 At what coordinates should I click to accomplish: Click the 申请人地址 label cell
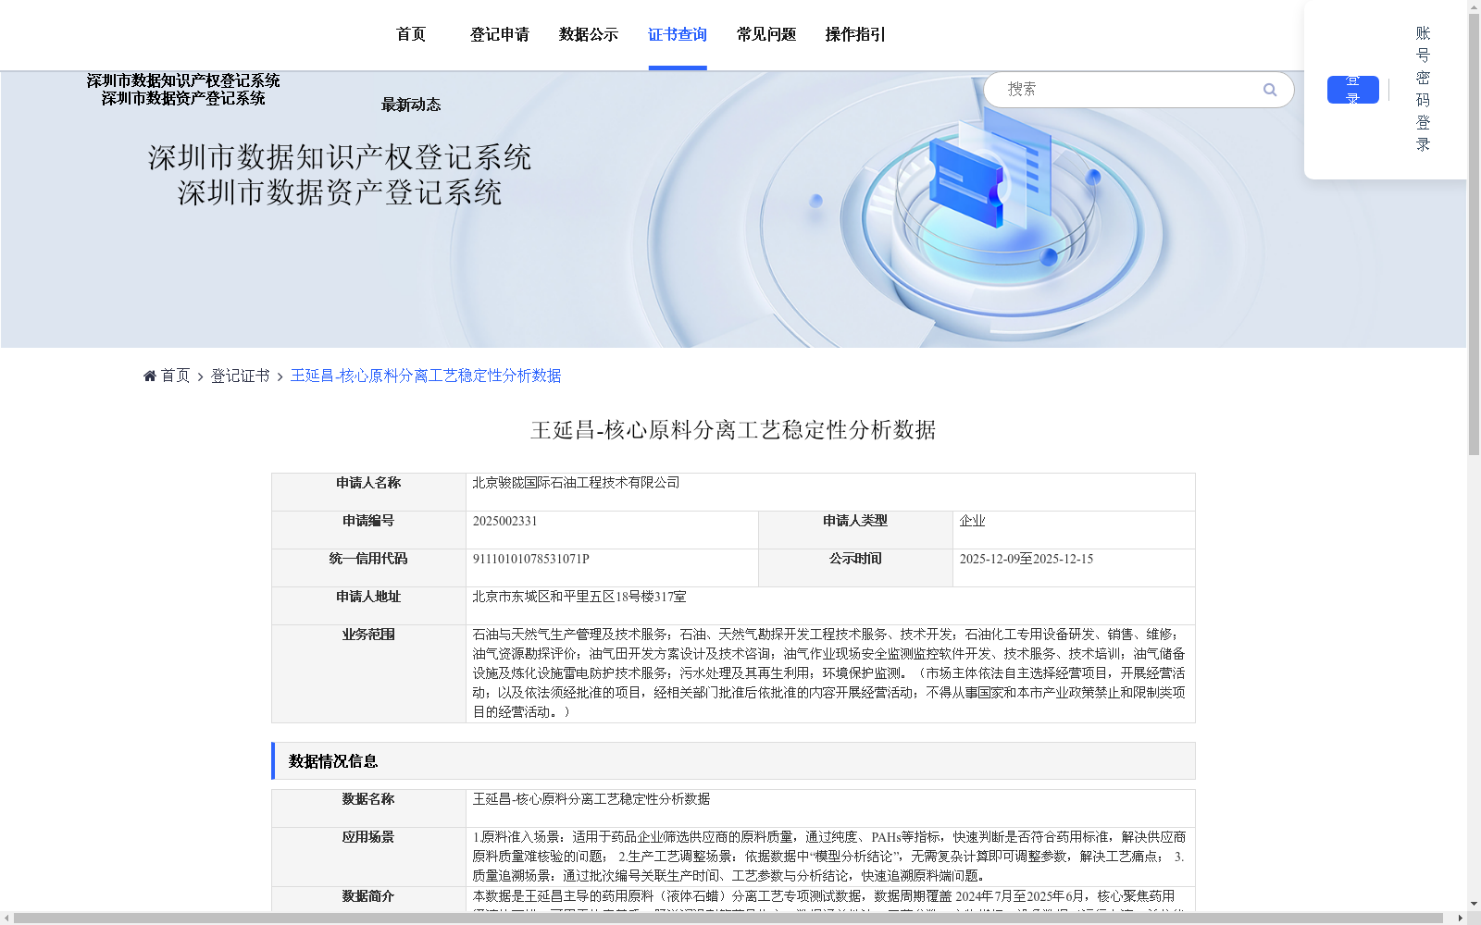tap(368, 606)
